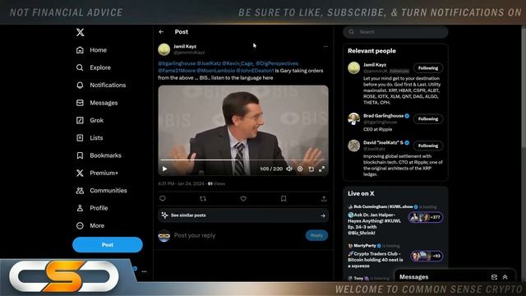Open Brad Garlinghouse profile avatar
526x296 pixels.
(353, 118)
